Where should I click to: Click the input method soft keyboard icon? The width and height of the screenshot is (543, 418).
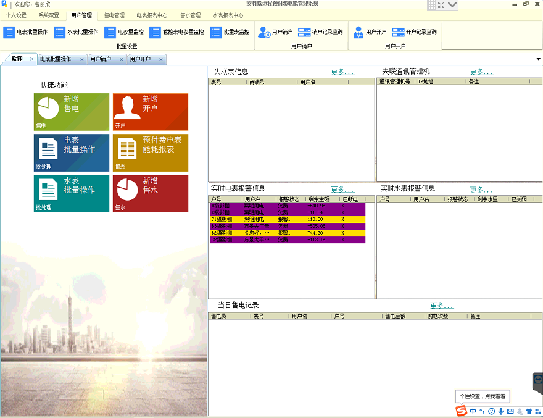[510, 411]
